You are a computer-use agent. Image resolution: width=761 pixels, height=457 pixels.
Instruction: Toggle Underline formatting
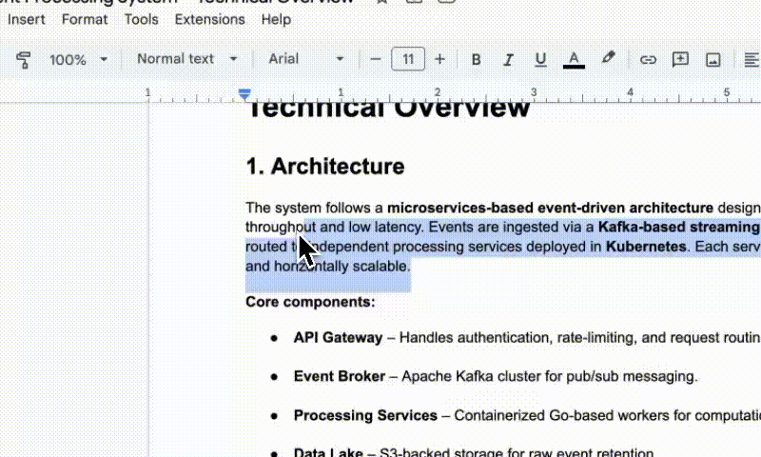(540, 59)
